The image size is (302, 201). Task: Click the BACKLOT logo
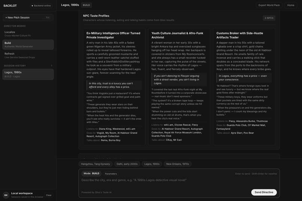coord(10,6)
